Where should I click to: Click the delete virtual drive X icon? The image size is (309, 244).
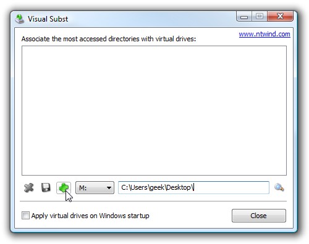click(28, 187)
